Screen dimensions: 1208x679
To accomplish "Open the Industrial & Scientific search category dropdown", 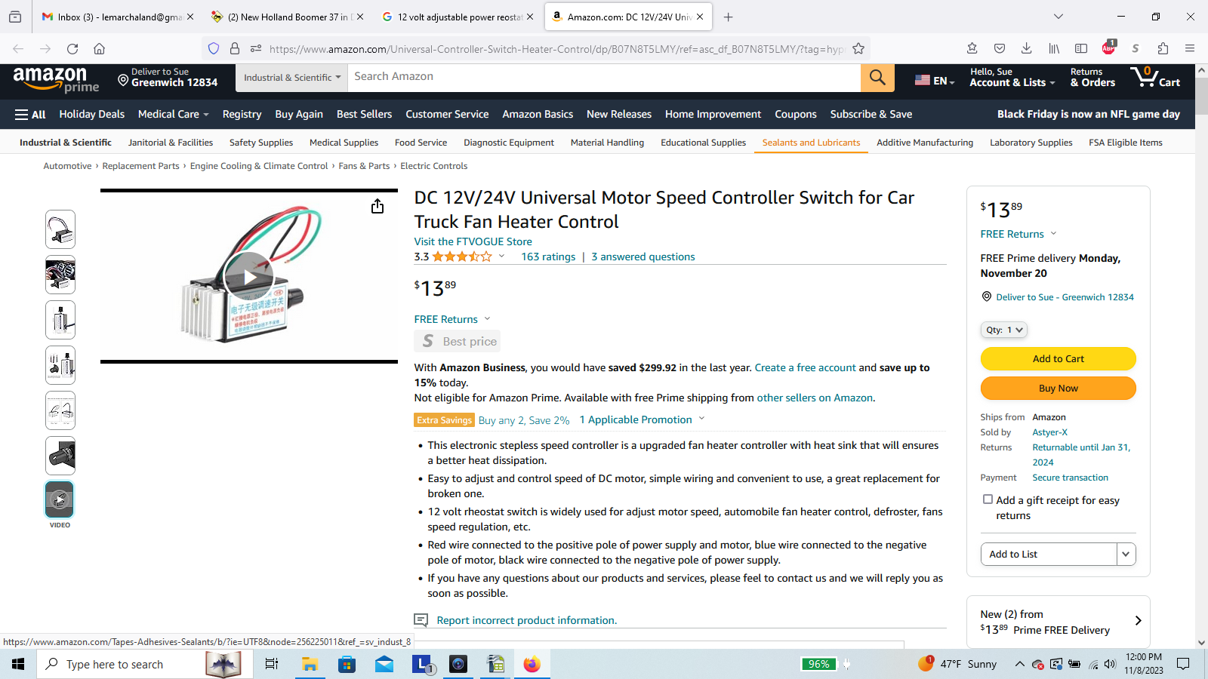I will pos(291,77).
